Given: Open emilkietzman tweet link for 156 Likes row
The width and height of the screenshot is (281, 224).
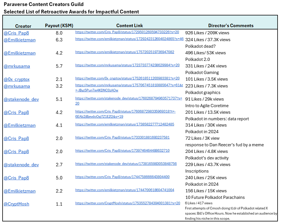Looking at the screenshot, I should [125, 190].
